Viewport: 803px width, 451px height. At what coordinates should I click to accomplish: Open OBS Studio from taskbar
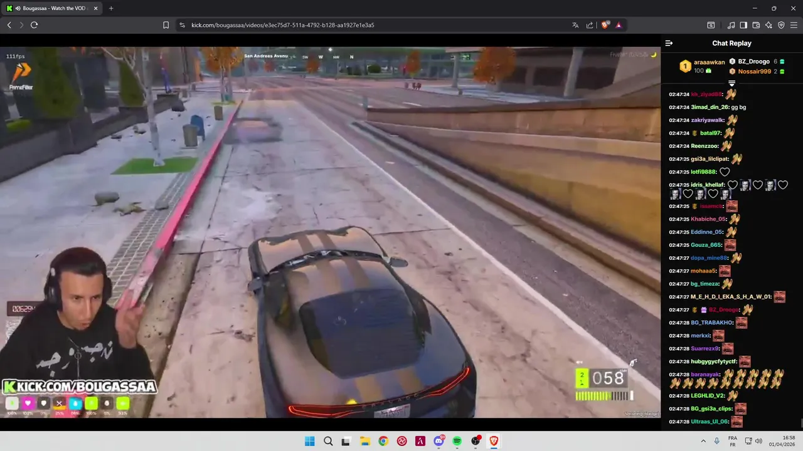[x=476, y=441]
